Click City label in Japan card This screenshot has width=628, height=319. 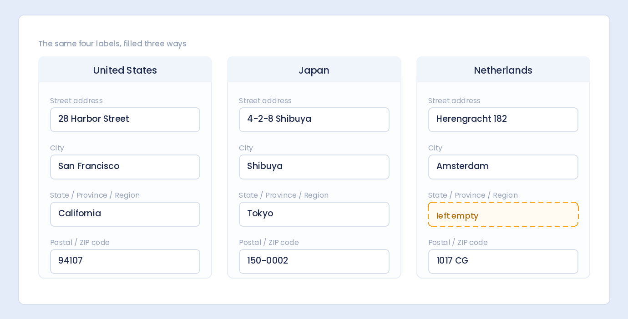(x=246, y=148)
